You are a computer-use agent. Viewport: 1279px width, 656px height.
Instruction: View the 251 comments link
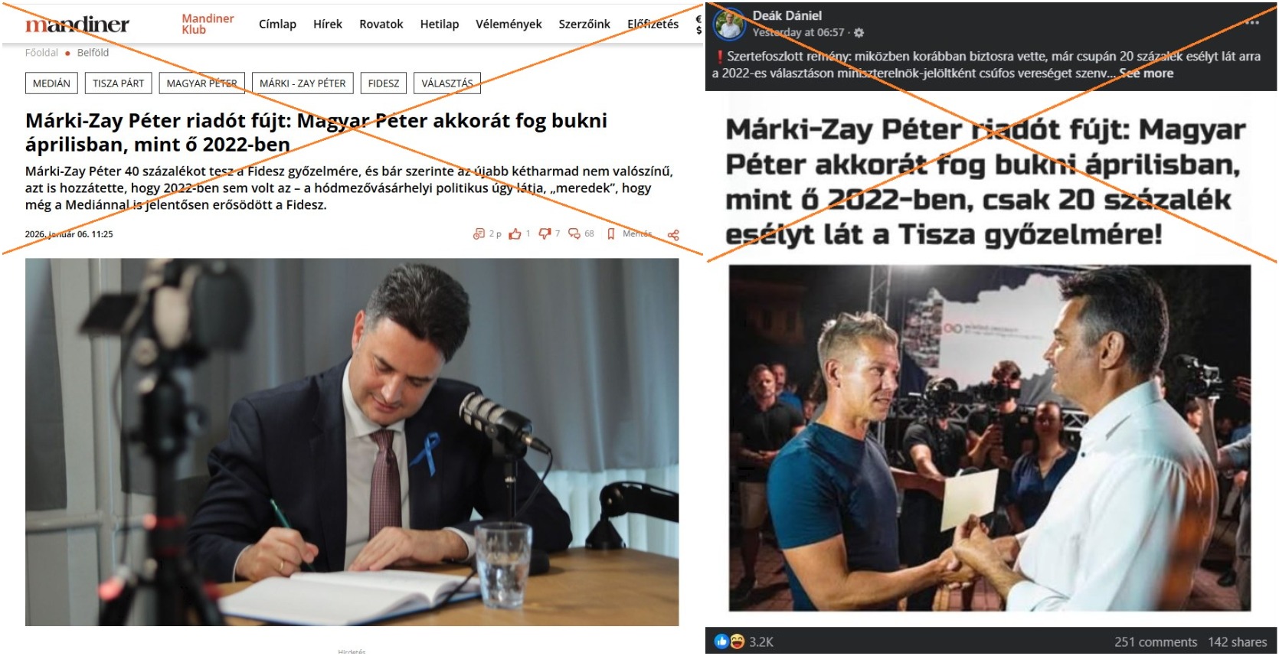click(x=1156, y=642)
